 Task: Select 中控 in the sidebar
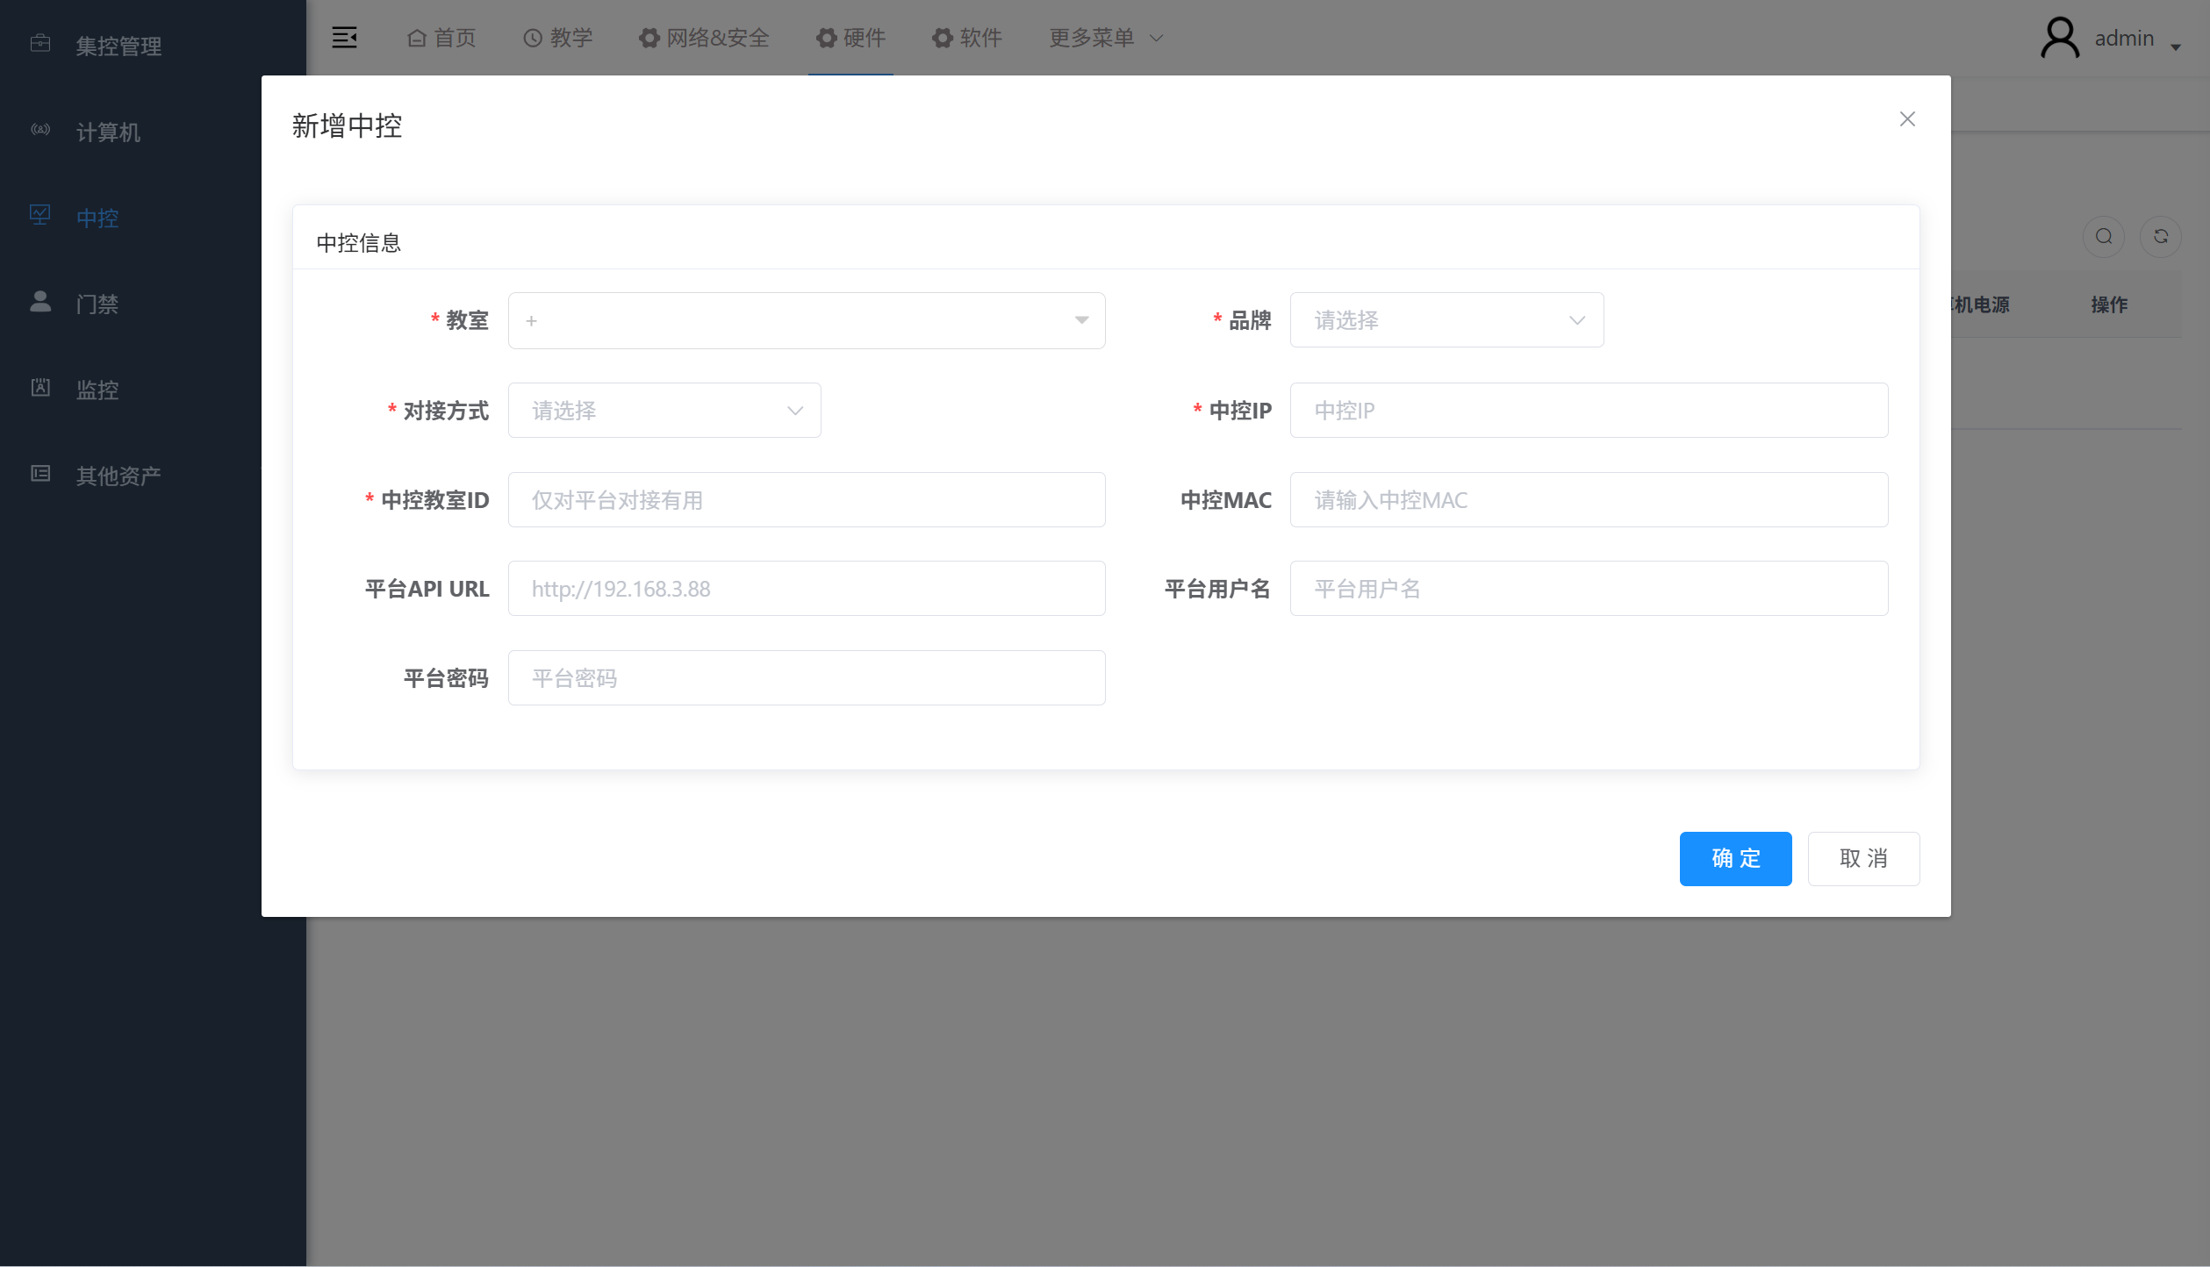click(97, 218)
